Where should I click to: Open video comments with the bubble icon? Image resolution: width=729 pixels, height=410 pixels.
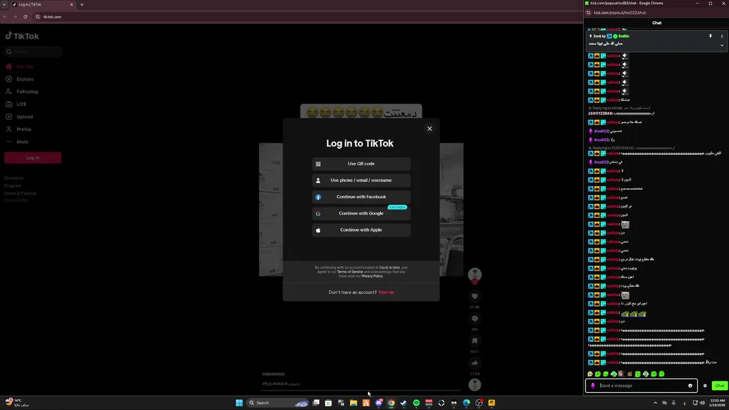(x=474, y=319)
